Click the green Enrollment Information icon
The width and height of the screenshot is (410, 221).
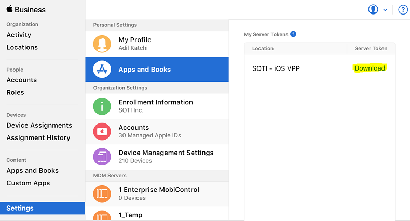(102, 106)
